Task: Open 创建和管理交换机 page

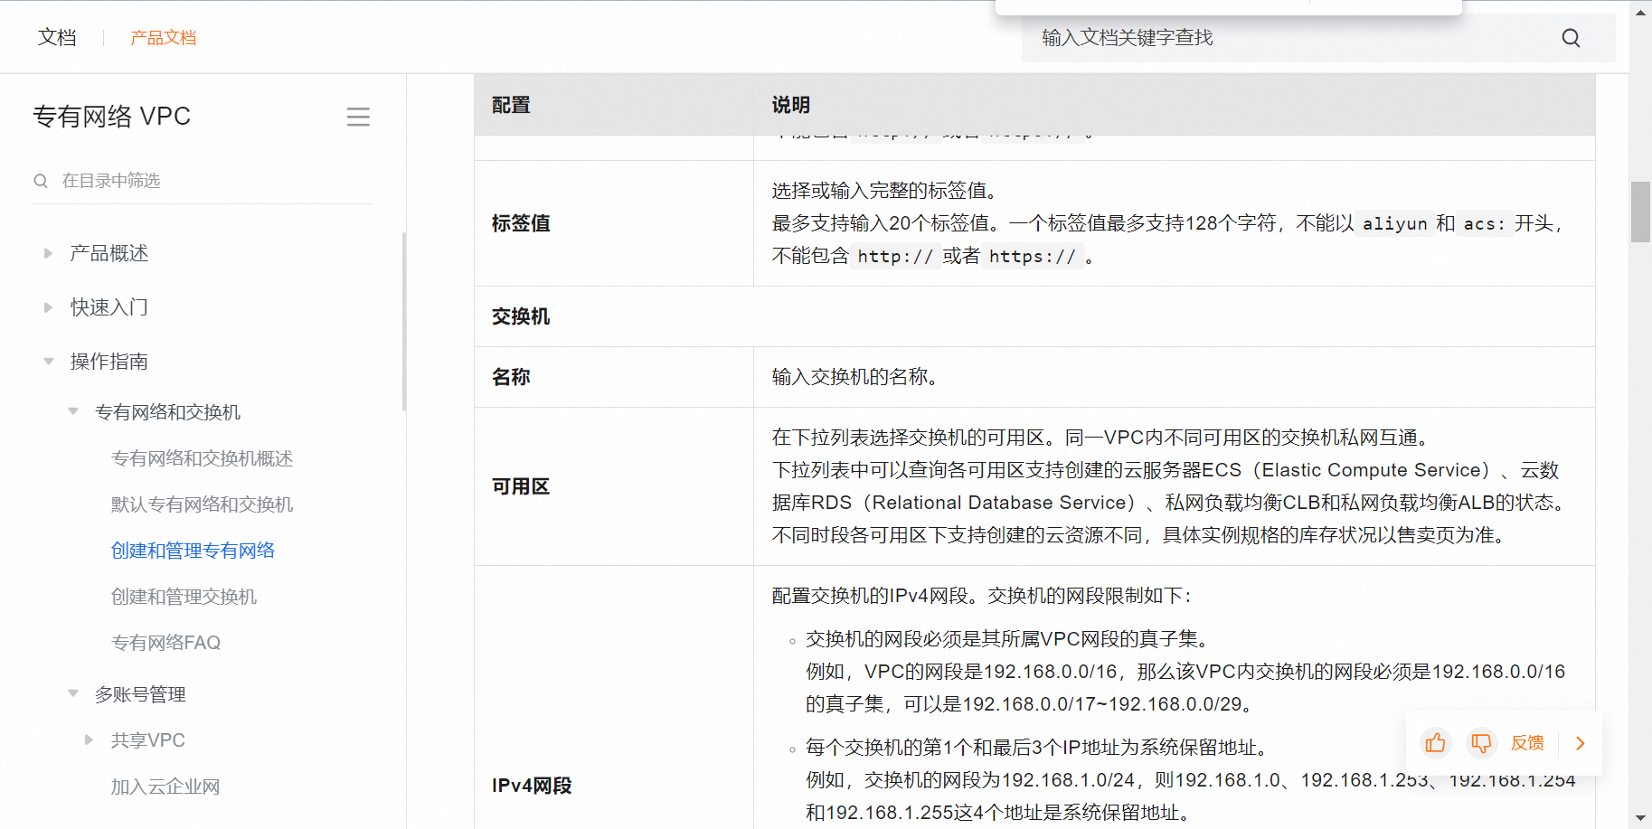Action: coord(184,597)
